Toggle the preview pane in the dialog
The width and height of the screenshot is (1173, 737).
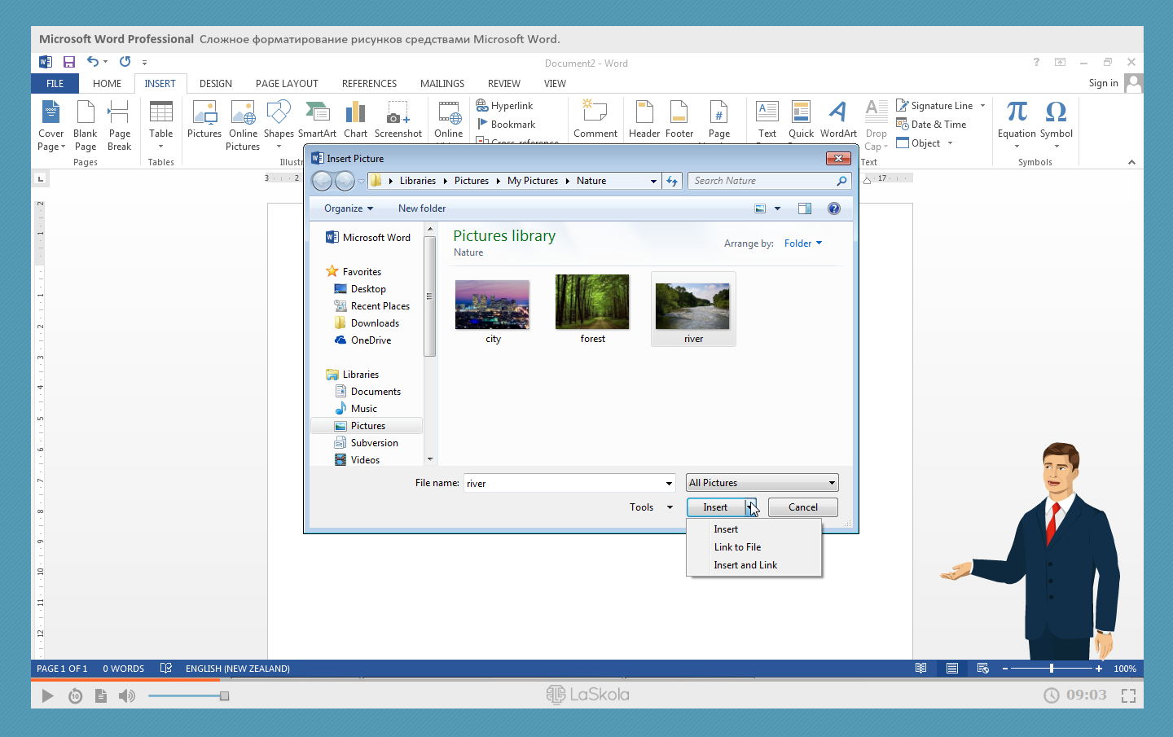click(x=805, y=208)
